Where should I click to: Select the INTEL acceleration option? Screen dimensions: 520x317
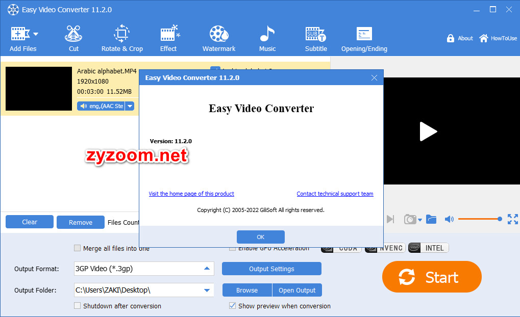tap(429, 248)
